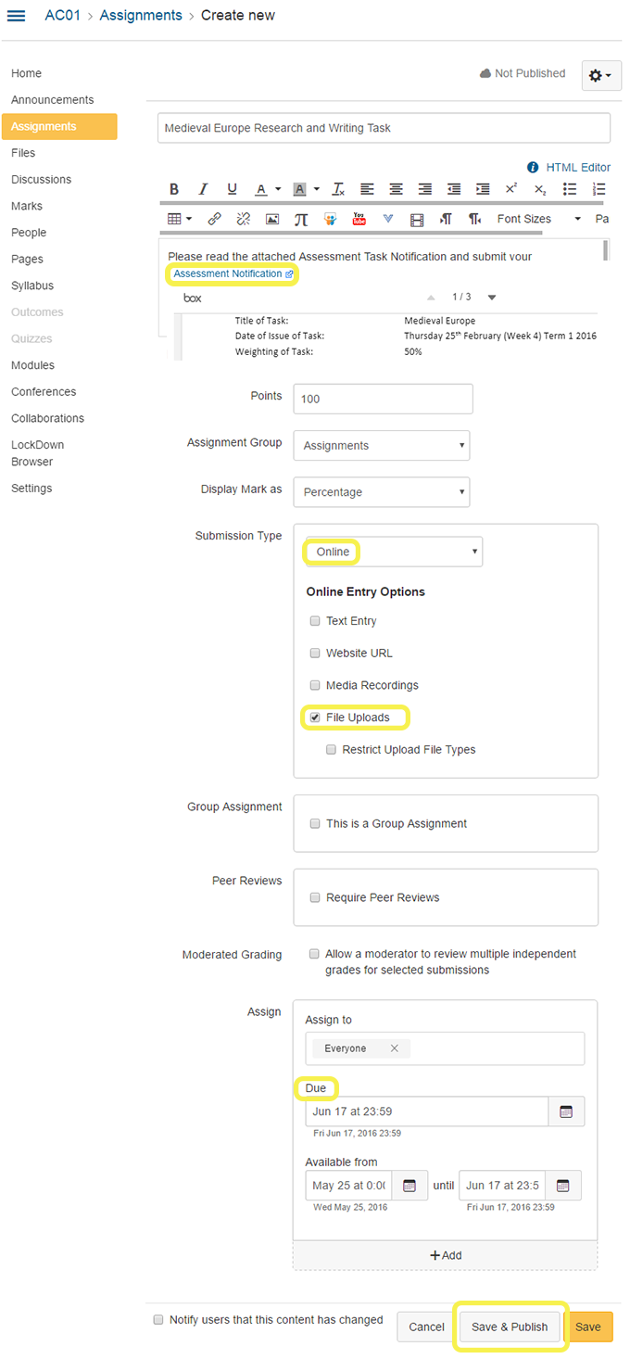The height and width of the screenshot is (1359, 630).
Task: Open the calendar picker for Due date
Action: 566,1111
